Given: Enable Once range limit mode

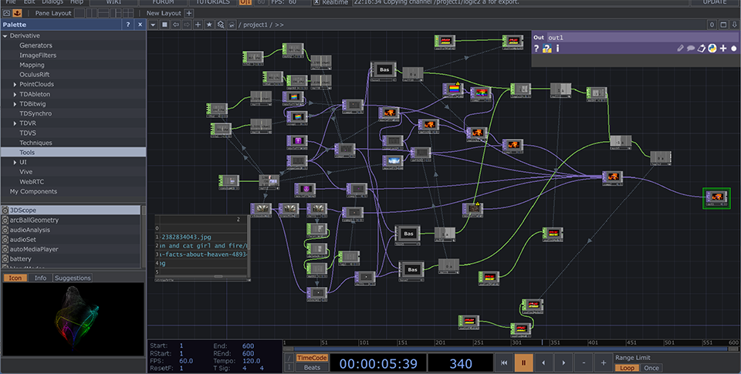Looking at the screenshot, I should pos(651,368).
